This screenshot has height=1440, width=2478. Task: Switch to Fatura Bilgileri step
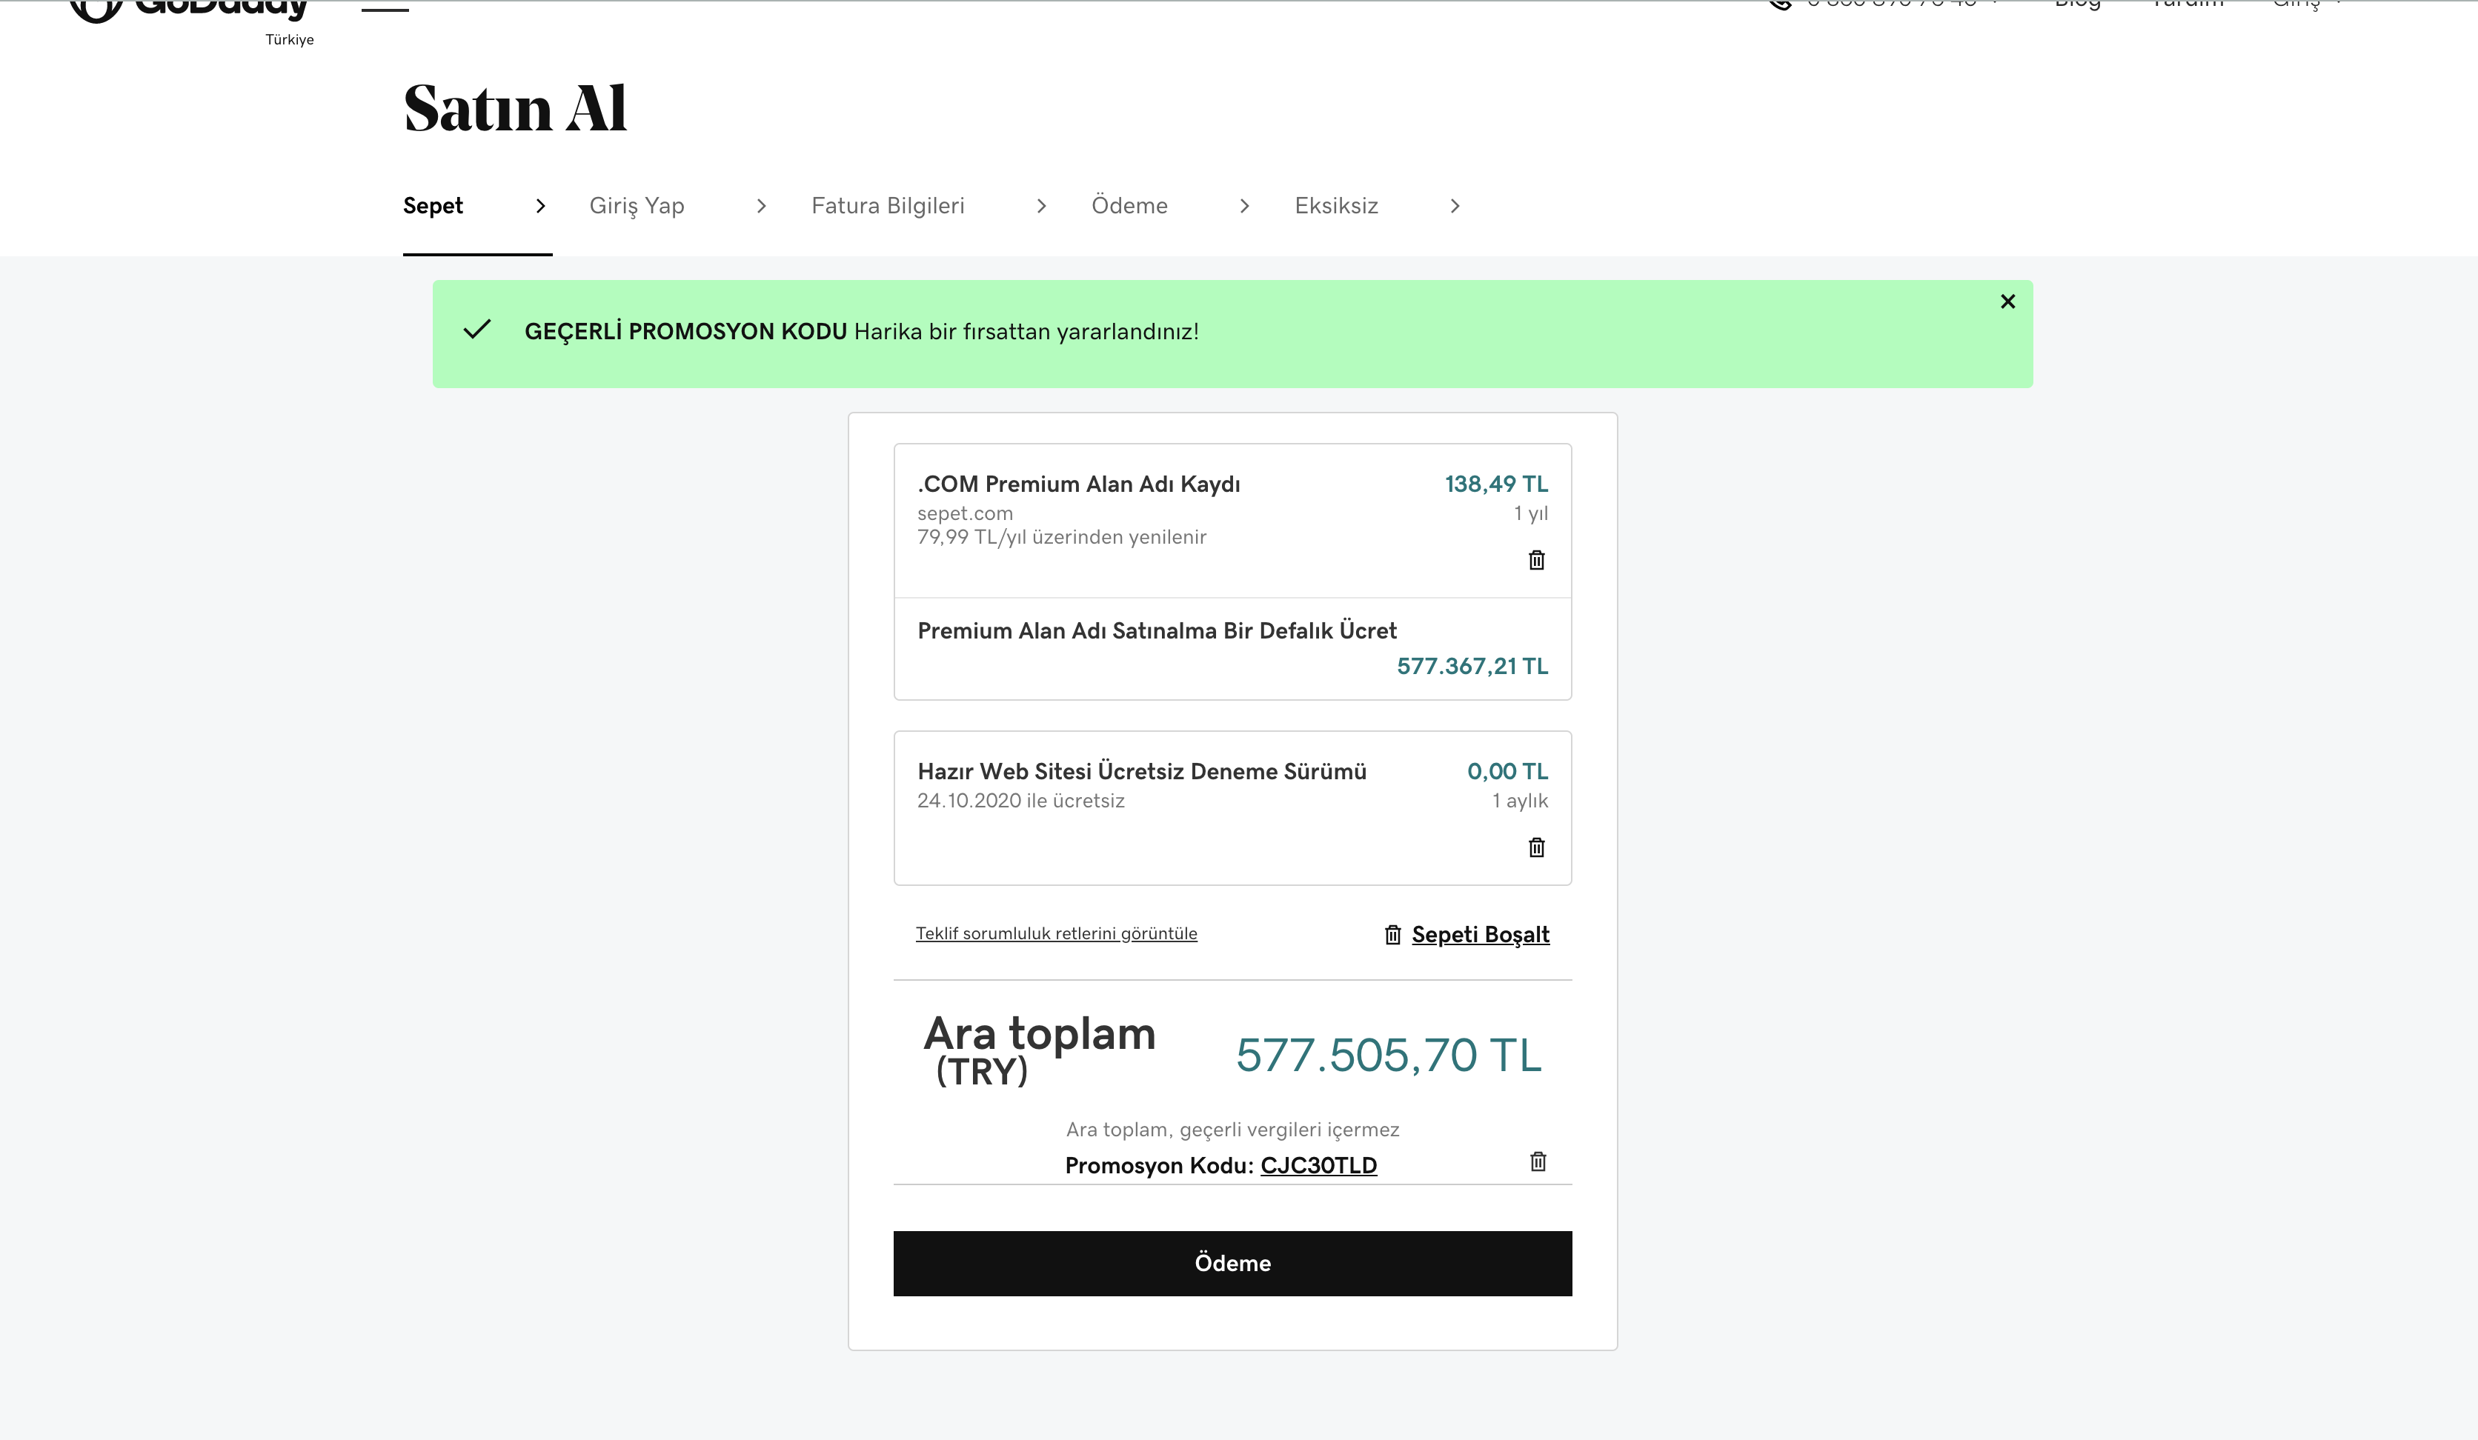point(887,205)
